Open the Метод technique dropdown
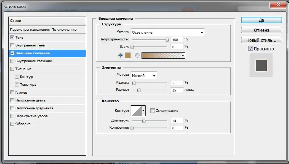 (144, 75)
